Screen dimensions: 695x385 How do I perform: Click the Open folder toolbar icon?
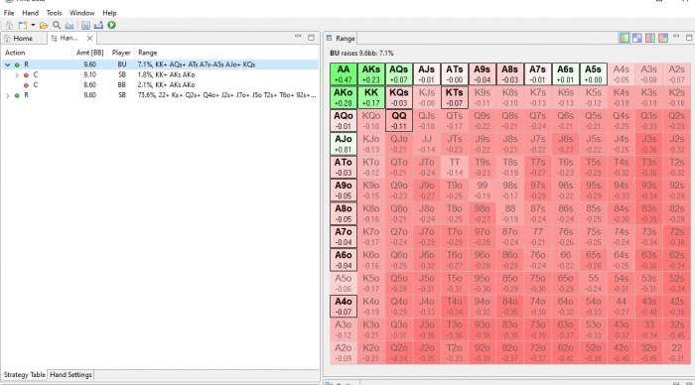coord(44,25)
